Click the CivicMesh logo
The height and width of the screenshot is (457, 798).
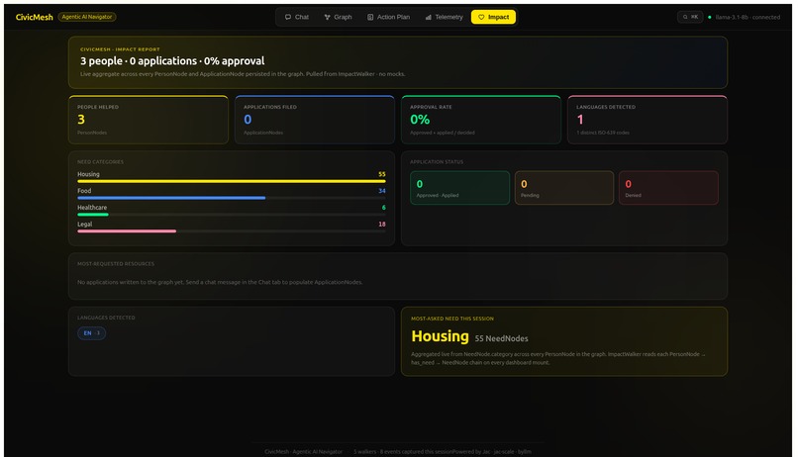[34, 17]
